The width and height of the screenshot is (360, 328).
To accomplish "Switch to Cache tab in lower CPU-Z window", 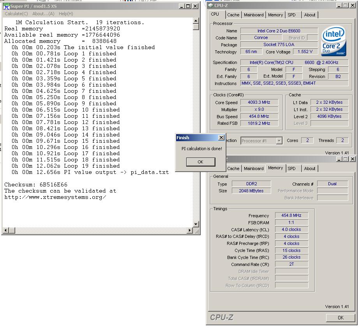I will point(233,168).
